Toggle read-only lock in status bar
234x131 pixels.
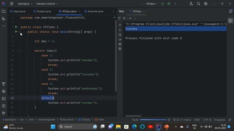coord(230,120)
